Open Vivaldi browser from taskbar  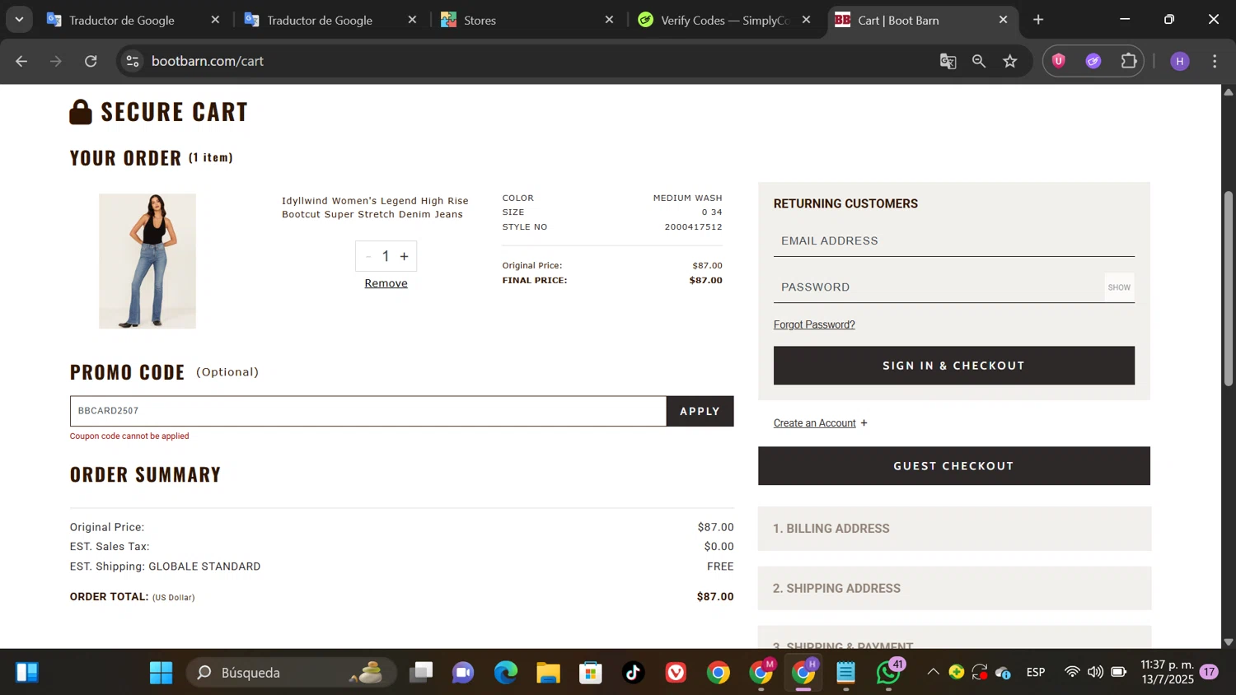coord(676,673)
